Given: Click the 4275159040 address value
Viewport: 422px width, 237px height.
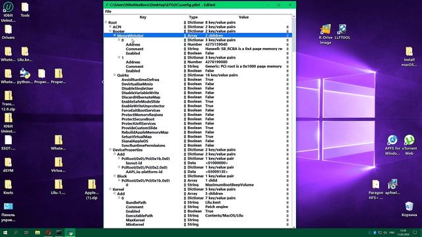Looking at the screenshot, I should pos(216,44).
